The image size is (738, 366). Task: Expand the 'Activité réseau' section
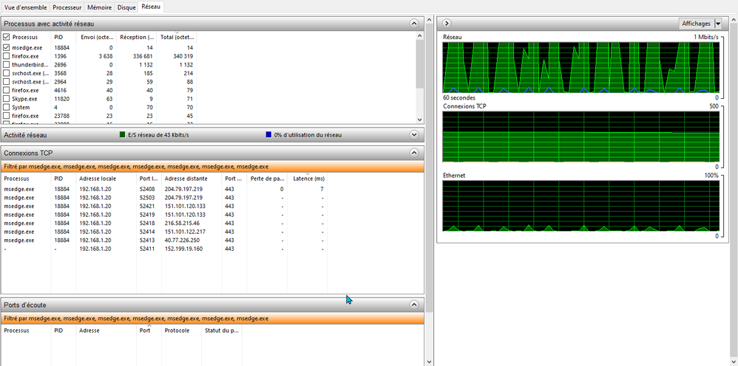(414, 135)
